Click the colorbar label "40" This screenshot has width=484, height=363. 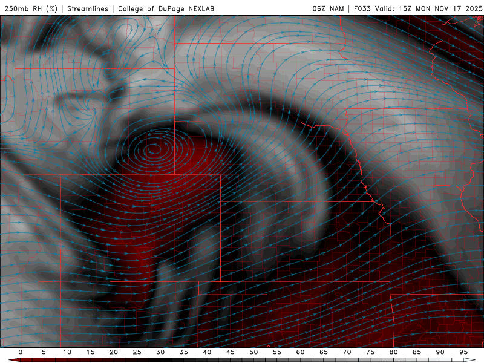[x=207, y=352]
